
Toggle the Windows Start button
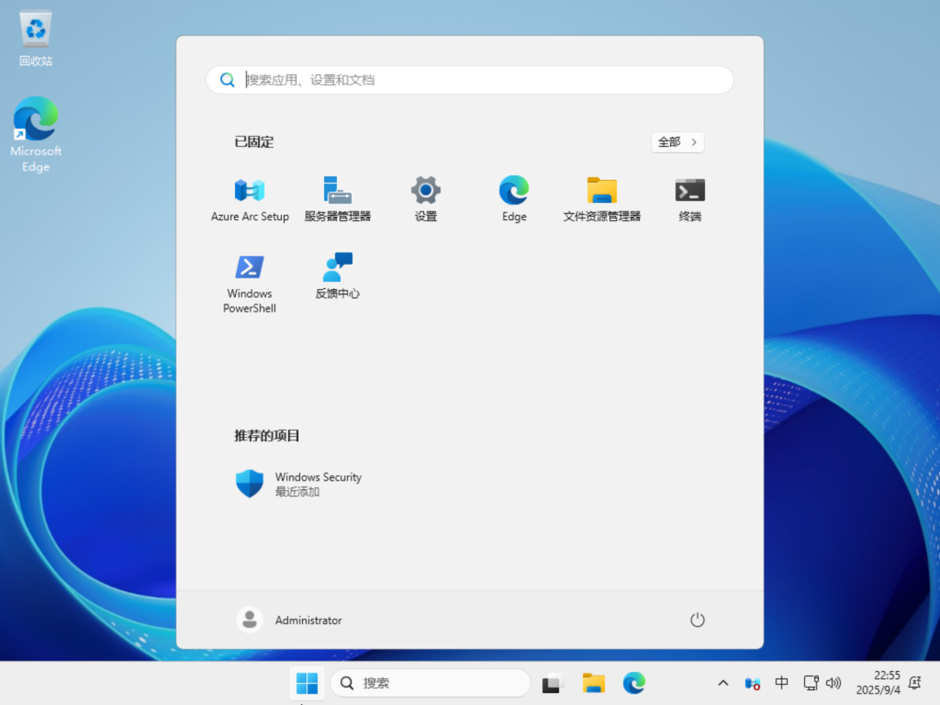point(307,683)
